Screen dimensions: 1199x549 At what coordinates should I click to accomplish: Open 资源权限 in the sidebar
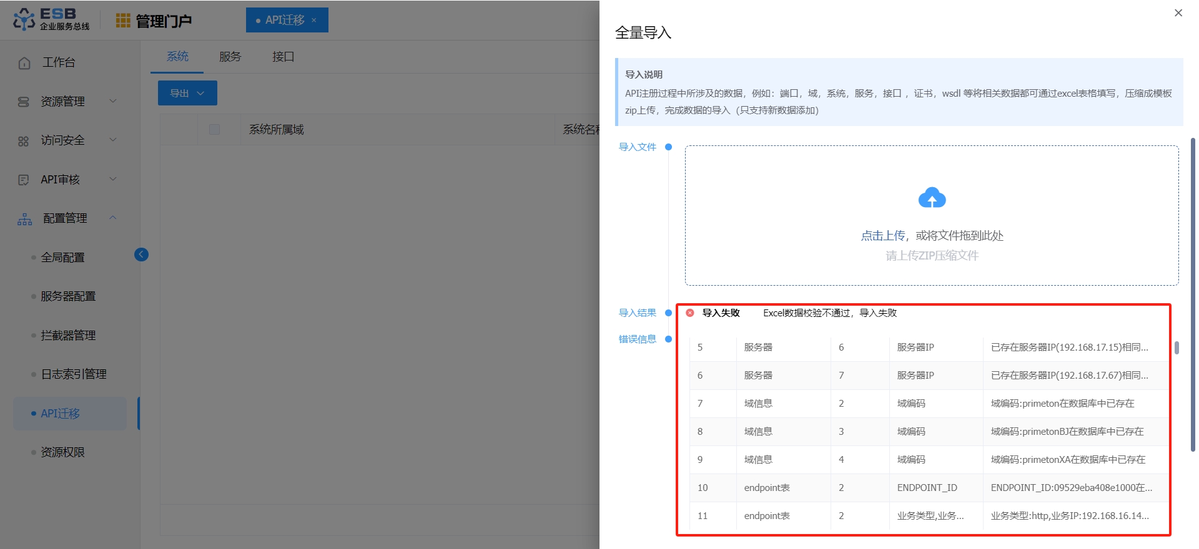(x=62, y=452)
